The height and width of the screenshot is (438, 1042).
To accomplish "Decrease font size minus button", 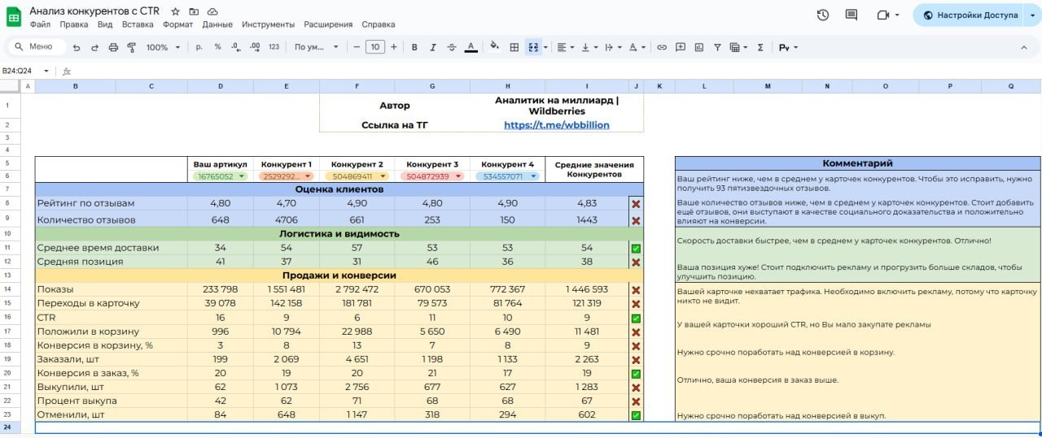I will [x=356, y=47].
